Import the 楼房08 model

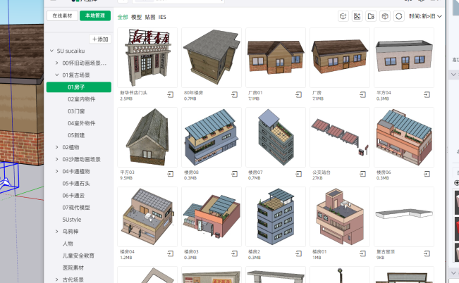tap(235, 175)
